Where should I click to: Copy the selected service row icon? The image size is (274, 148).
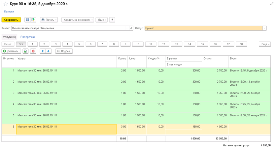coord(25,51)
